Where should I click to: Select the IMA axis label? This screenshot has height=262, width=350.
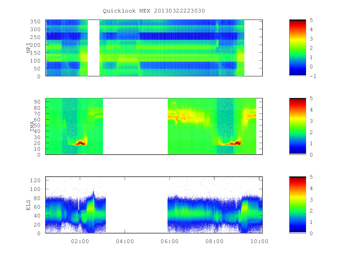[x=32, y=126]
